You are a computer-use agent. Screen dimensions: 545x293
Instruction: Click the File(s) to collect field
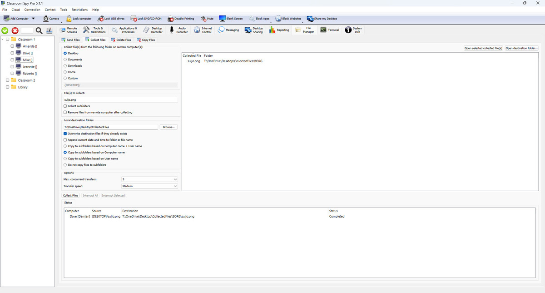pos(120,99)
